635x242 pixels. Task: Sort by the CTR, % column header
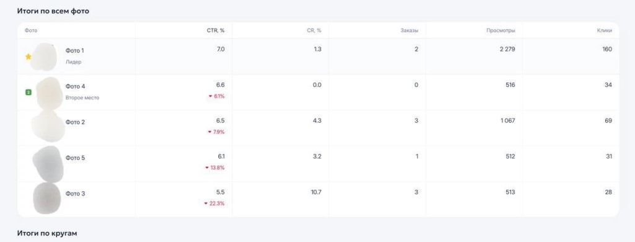[215, 30]
